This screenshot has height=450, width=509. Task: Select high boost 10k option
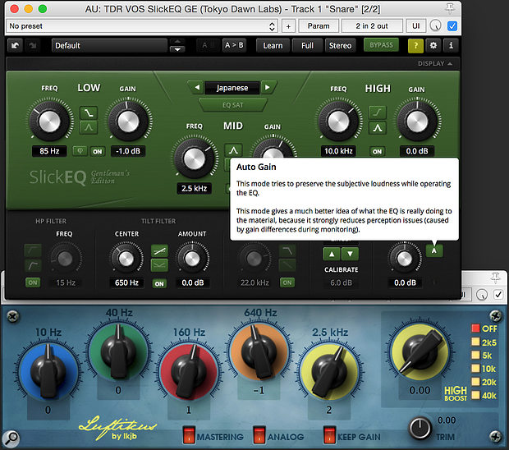(x=475, y=368)
